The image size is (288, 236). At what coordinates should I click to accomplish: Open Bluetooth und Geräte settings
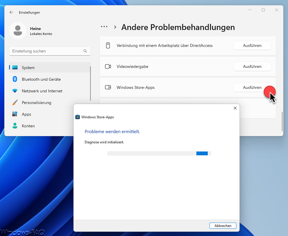[50, 79]
